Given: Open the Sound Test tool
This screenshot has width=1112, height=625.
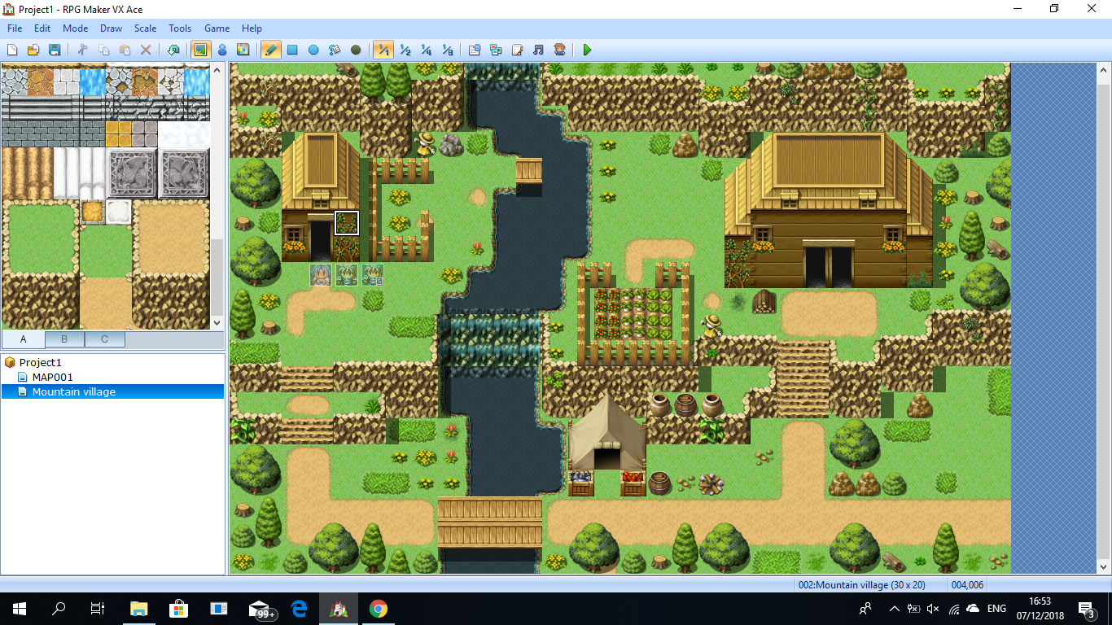Looking at the screenshot, I should point(538,50).
